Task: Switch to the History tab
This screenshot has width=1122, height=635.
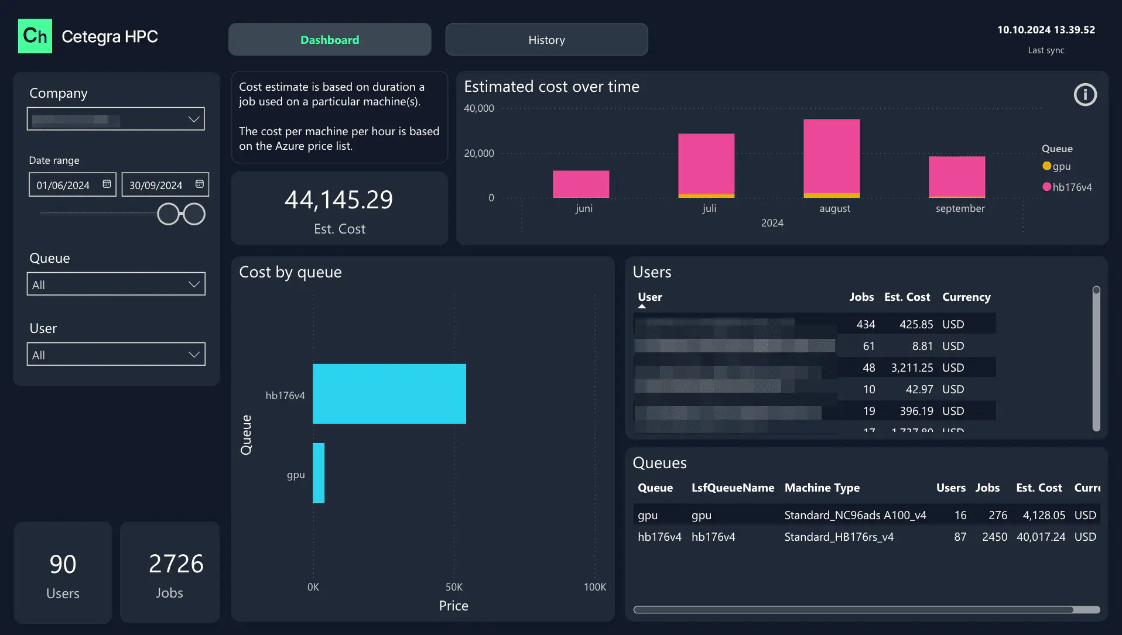Action: pos(546,40)
